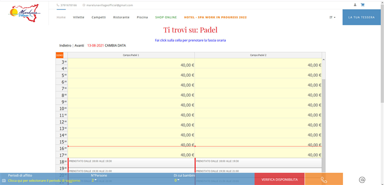Open the Piscina menu item
The height and width of the screenshot is (185, 384).
pos(142,17)
